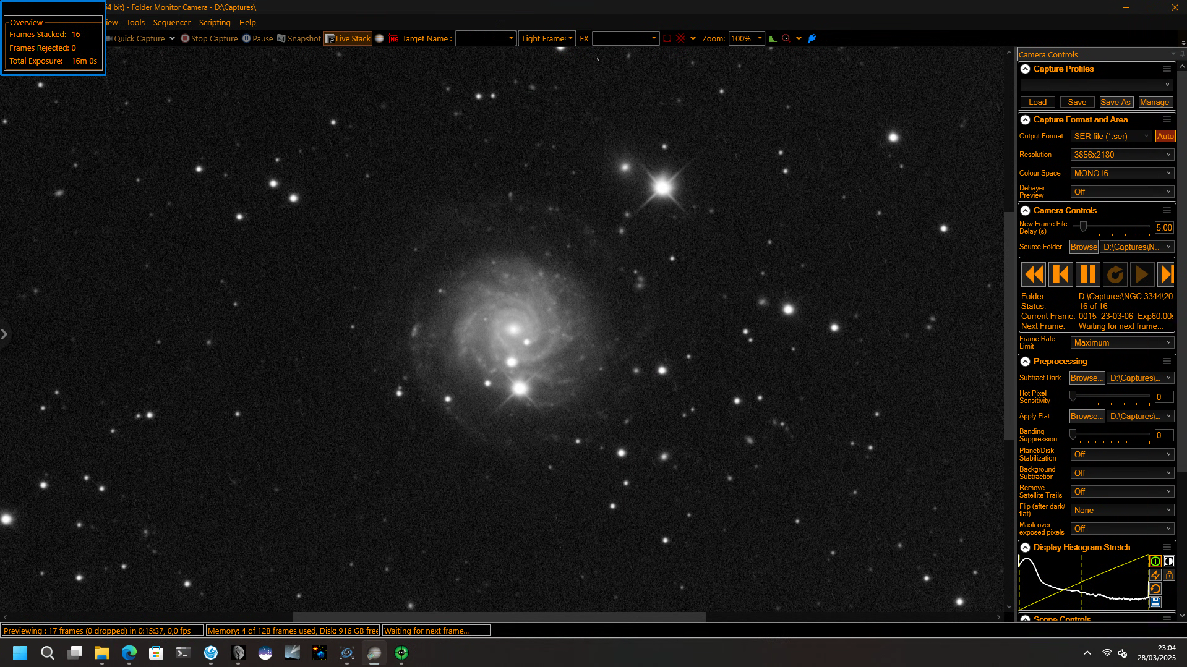Click Browse next to Subtract Dark
Image resolution: width=1187 pixels, height=667 pixels.
click(x=1087, y=378)
